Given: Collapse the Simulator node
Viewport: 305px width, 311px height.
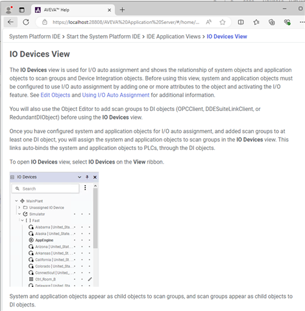Looking at the screenshot, I should 19,214.
